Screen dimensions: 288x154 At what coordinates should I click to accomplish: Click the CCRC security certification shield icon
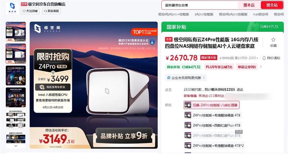[152, 42]
